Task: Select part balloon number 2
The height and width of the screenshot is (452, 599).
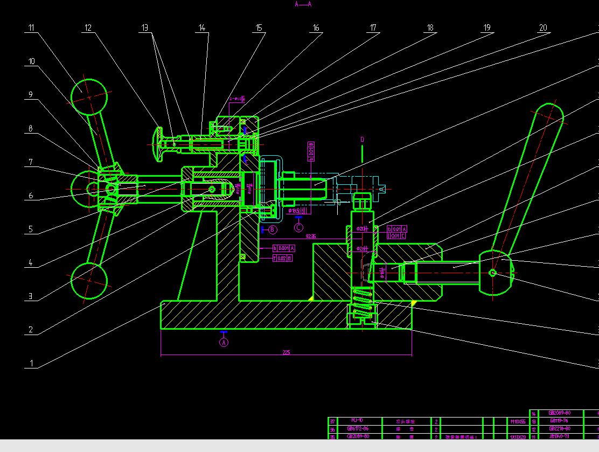Action: 31,330
